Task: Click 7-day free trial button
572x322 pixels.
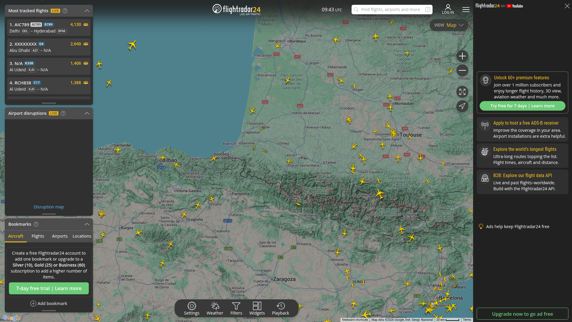Action: click(49, 288)
